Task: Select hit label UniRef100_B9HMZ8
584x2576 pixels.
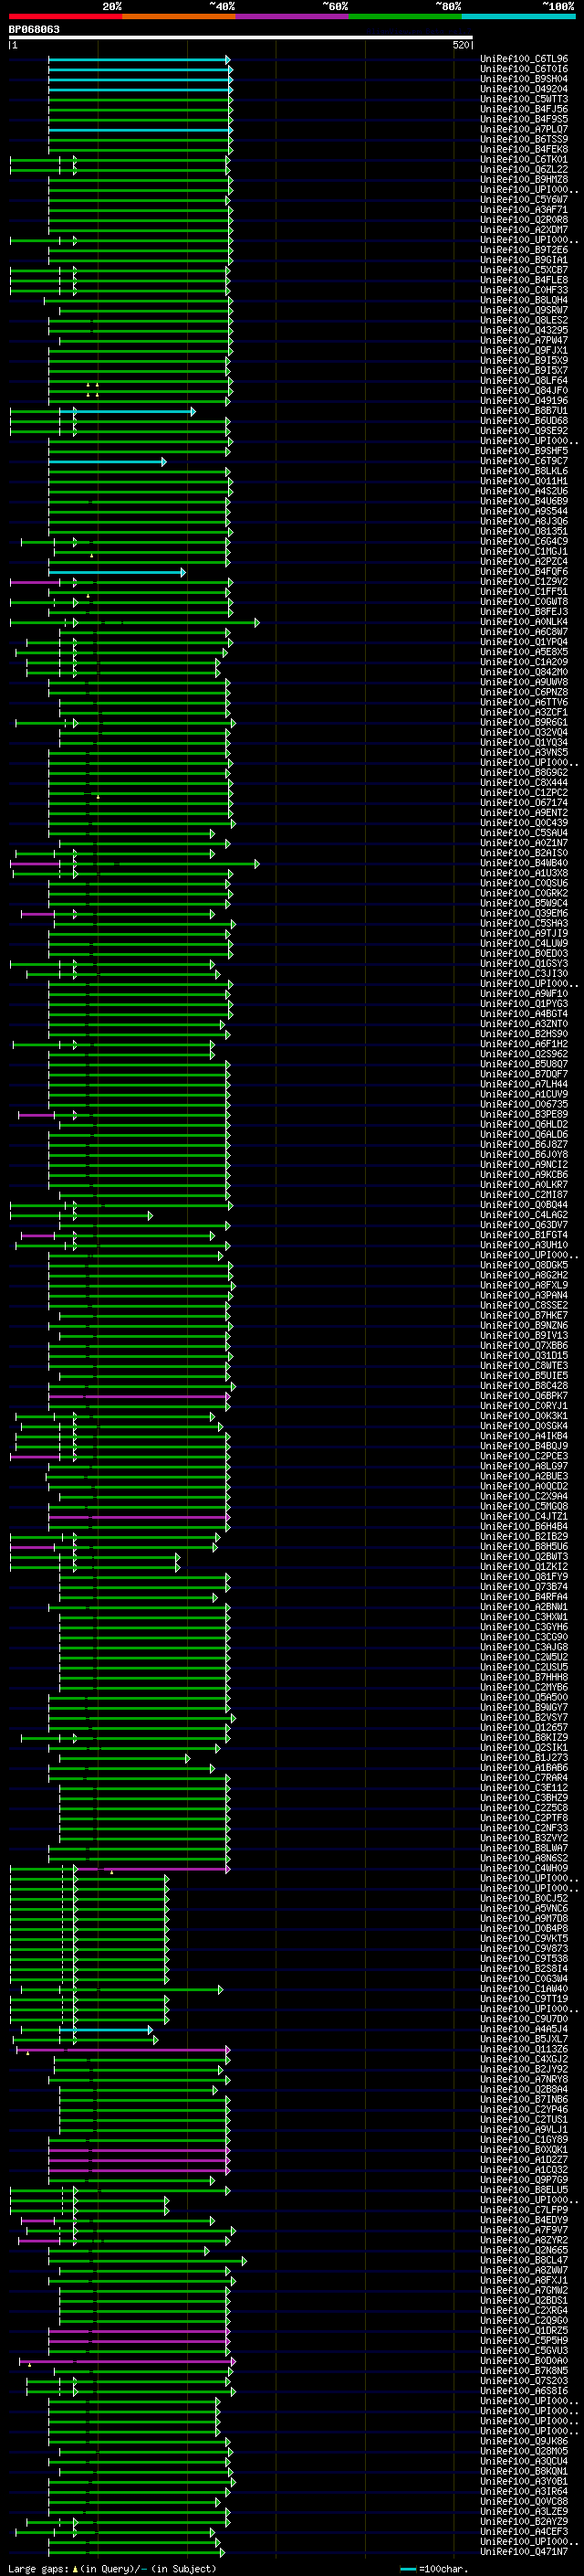Action: click(524, 180)
